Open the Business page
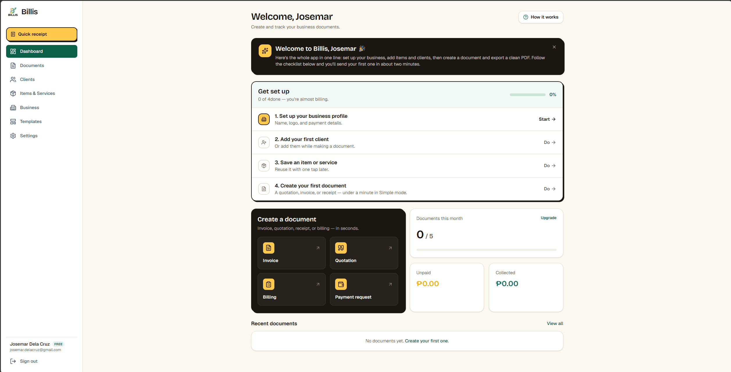731x372 pixels. tap(42, 108)
